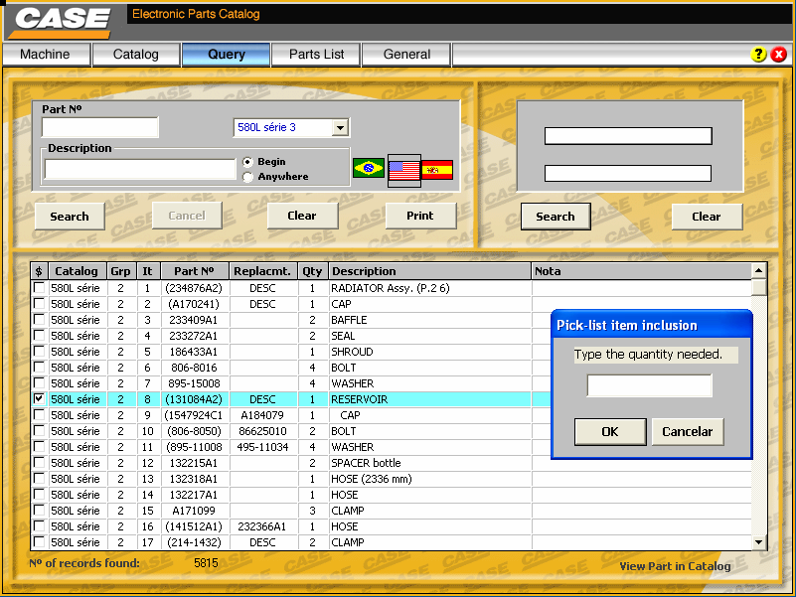Click the Part Nº input field
The height and width of the screenshot is (597, 796).
pos(100,127)
